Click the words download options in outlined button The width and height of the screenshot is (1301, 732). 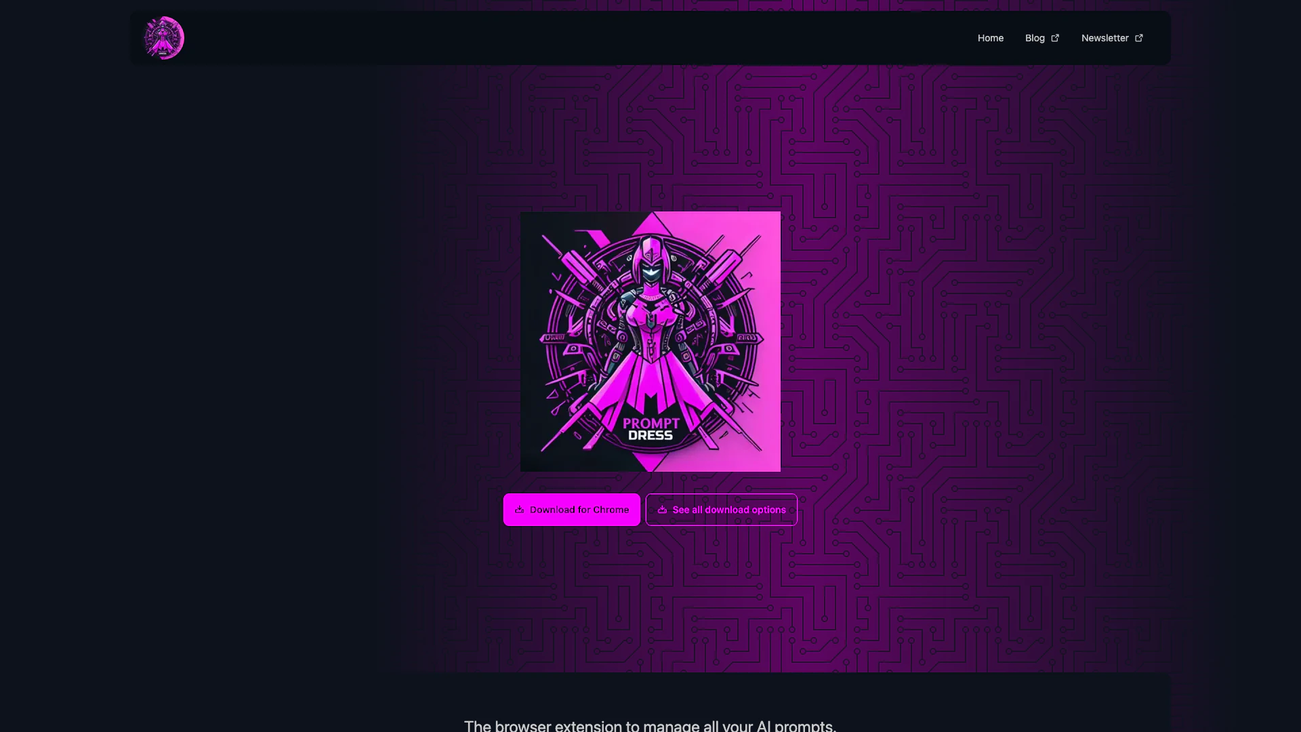[x=745, y=510]
